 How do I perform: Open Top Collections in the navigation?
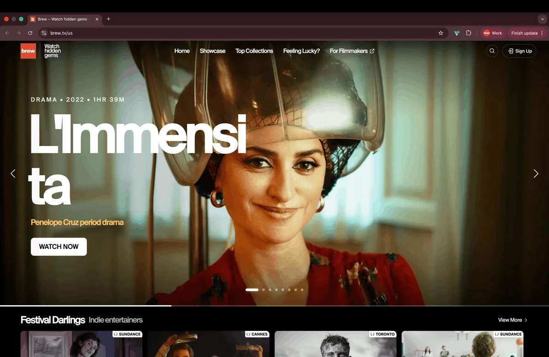[x=254, y=51]
